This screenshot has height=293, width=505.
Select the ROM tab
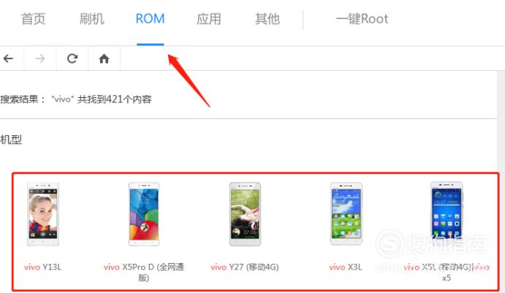coord(150,19)
